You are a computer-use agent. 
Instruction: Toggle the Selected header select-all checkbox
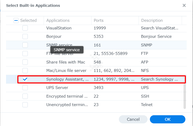(x=16, y=20)
